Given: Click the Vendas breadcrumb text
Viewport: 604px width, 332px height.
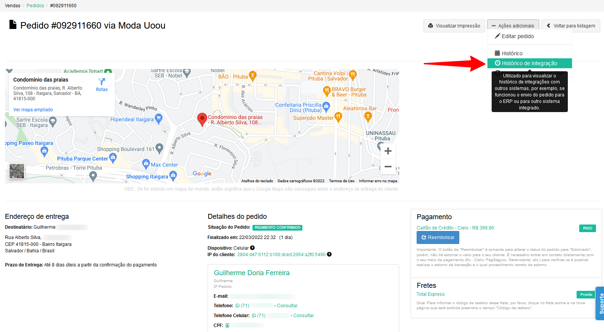Looking at the screenshot, I should tap(13, 6).
